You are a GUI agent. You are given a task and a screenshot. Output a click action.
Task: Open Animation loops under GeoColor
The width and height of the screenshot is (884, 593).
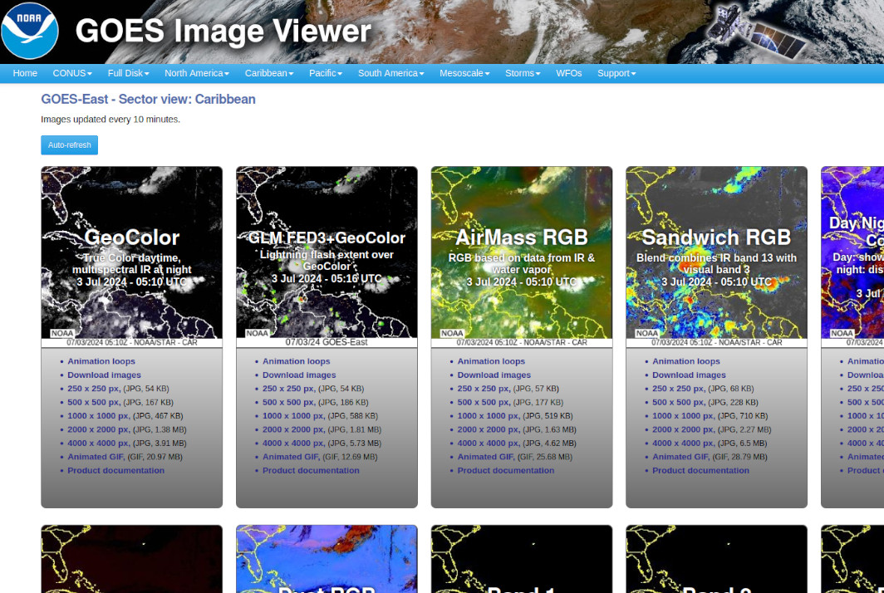pyautogui.click(x=101, y=361)
